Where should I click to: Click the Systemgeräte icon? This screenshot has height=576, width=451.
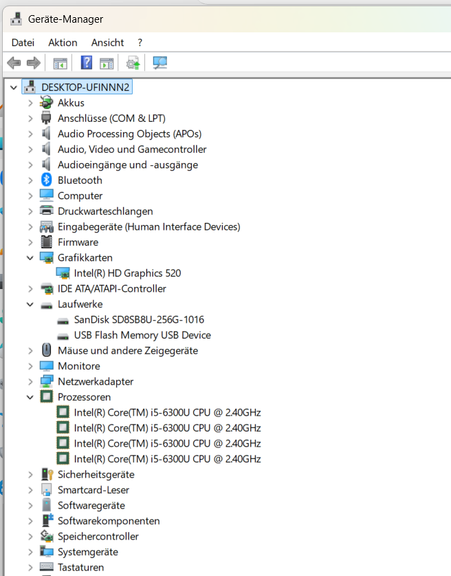47,551
